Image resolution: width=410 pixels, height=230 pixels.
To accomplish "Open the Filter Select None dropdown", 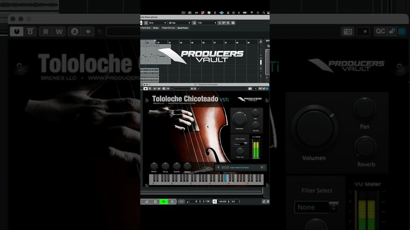I will [x=240, y=144].
